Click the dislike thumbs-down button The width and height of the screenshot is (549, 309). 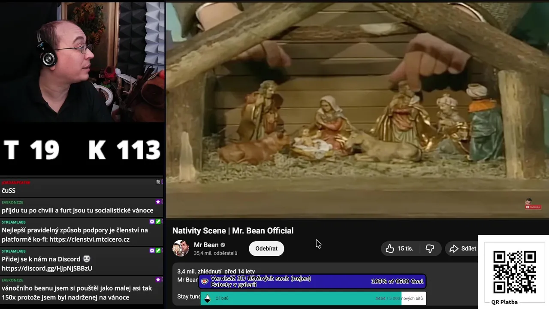(x=430, y=248)
